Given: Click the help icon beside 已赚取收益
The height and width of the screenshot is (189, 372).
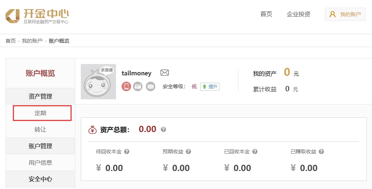Looking at the screenshot, I should (321, 151).
